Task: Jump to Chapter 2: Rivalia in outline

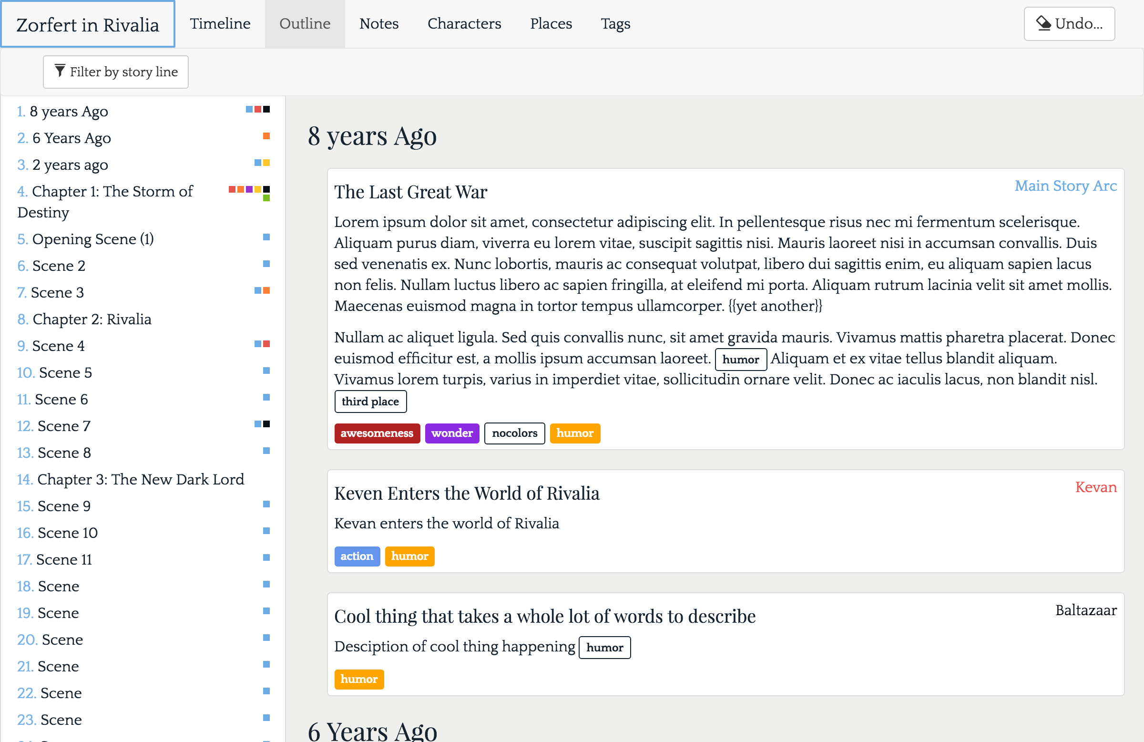Action: click(x=92, y=319)
